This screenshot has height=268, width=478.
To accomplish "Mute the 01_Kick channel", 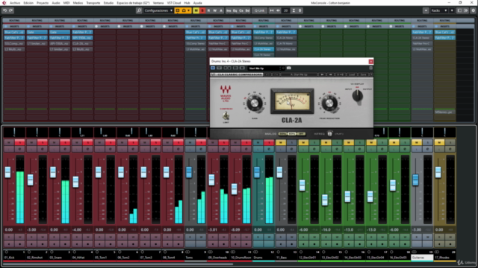I will click(9, 142).
